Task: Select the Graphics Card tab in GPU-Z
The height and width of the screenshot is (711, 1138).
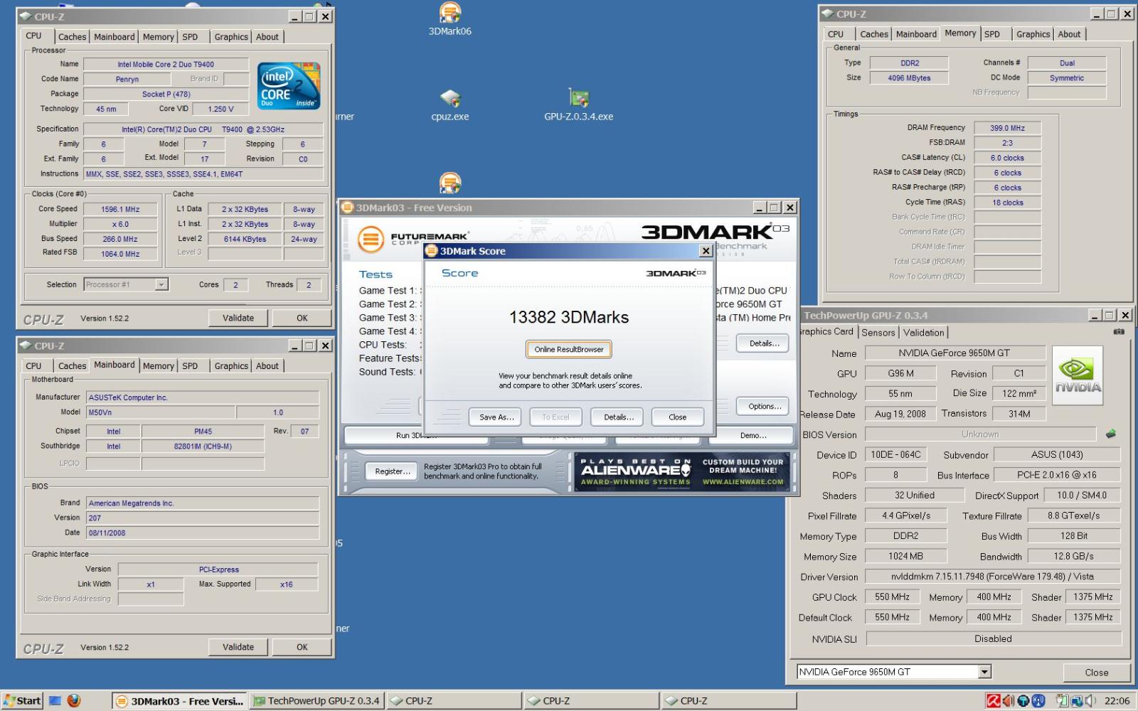Action: point(826,331)
